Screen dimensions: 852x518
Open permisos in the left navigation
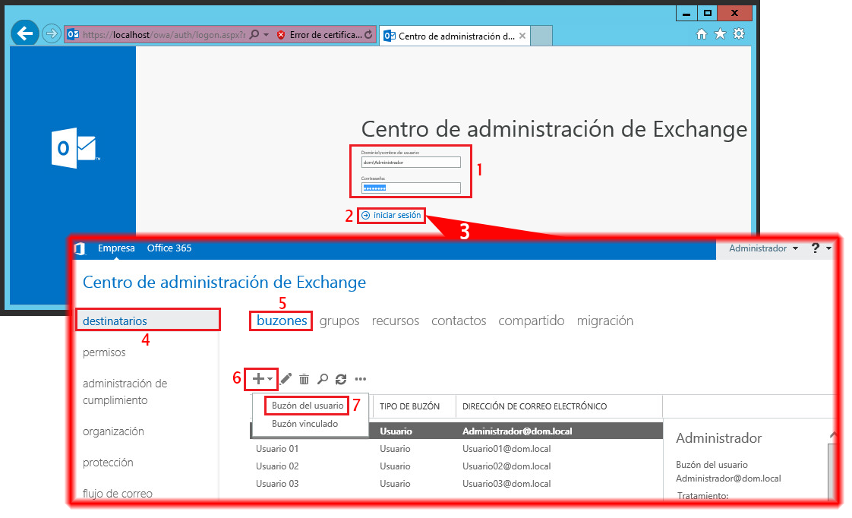tap(104, 352)
